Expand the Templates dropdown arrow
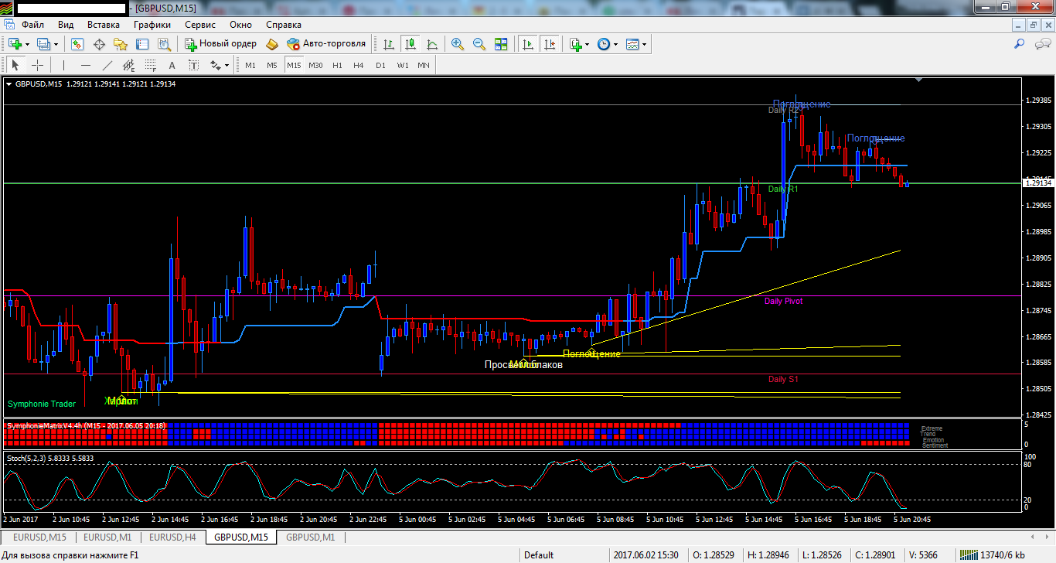 tap(645, 44)
